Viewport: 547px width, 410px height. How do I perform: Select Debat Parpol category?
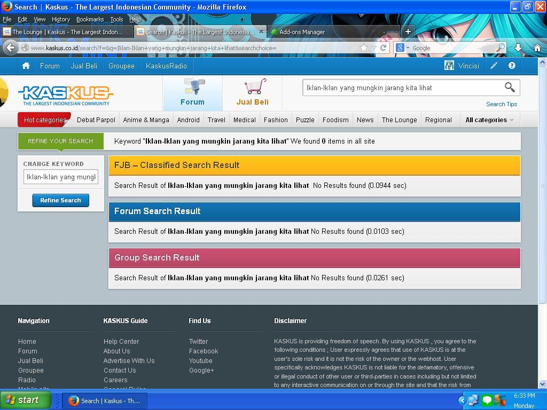pos(96,120)
